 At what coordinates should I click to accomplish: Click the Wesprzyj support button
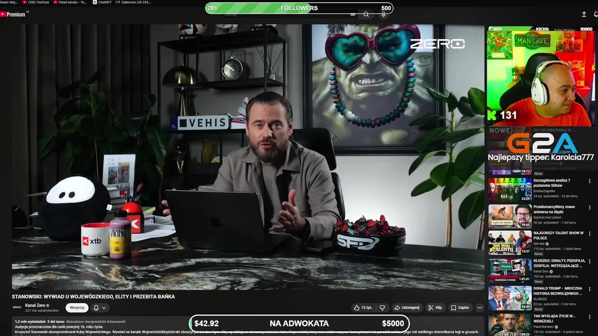pyautogui.click(x=77, y=308)
